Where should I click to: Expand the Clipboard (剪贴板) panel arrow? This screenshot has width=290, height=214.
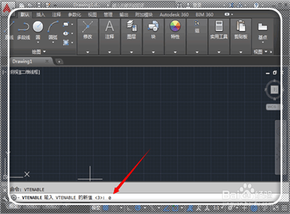point(241,52)
